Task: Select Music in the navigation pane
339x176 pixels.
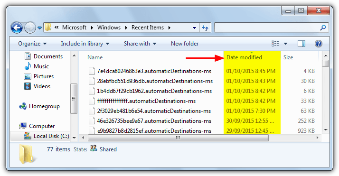Action: pyautogui.click(x=41, y=66)
